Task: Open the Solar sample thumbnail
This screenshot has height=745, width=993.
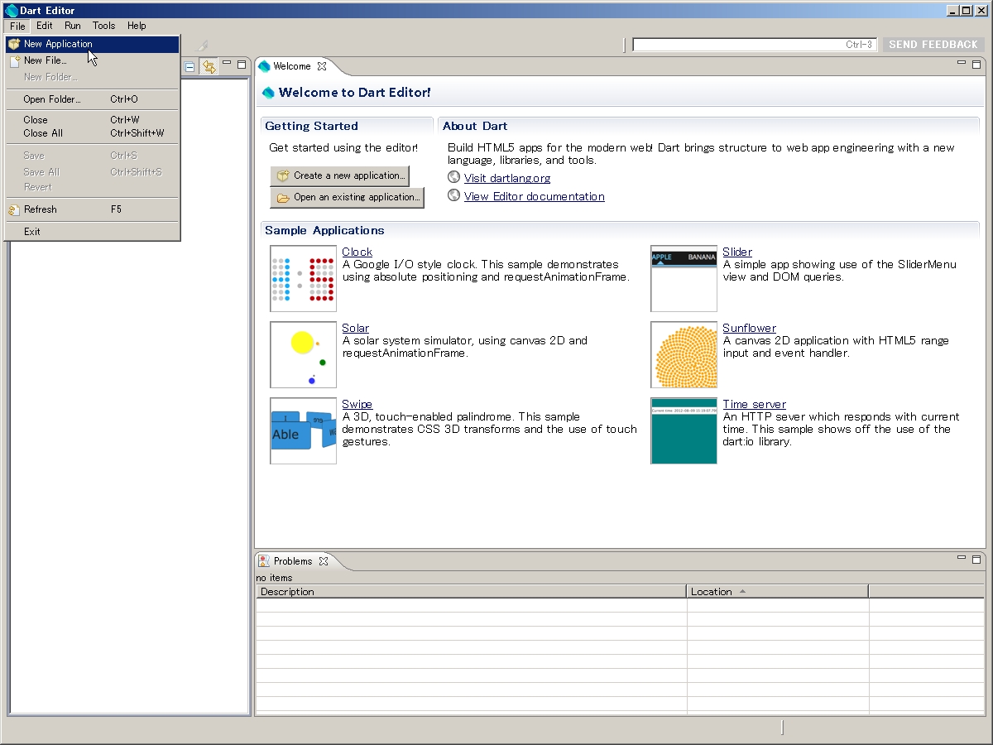Action: (304, 355)
